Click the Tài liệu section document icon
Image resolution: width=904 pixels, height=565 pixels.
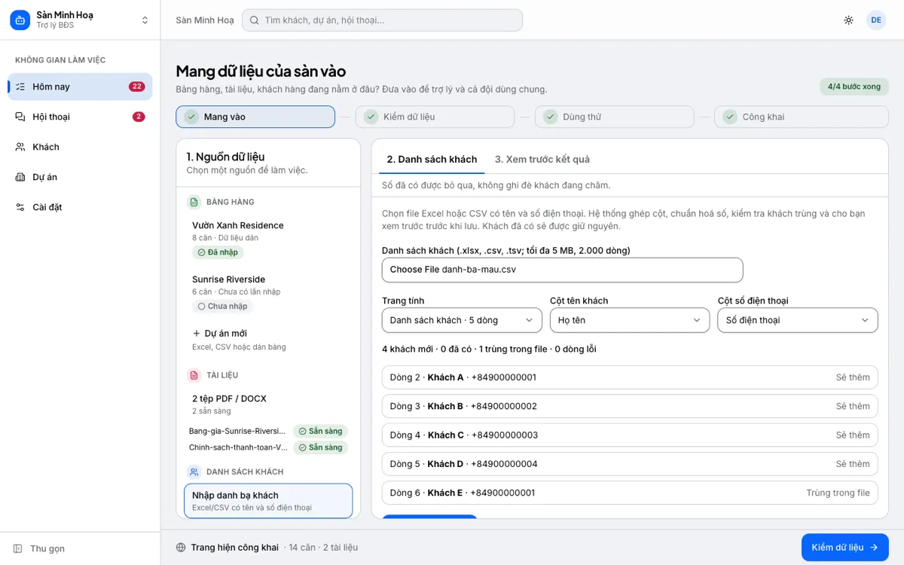[194, 375]
